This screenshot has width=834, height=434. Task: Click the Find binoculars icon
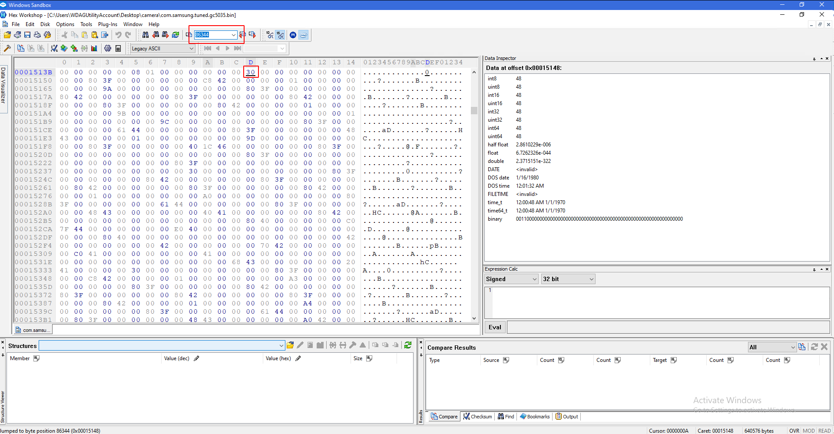[x=146, y=35]
